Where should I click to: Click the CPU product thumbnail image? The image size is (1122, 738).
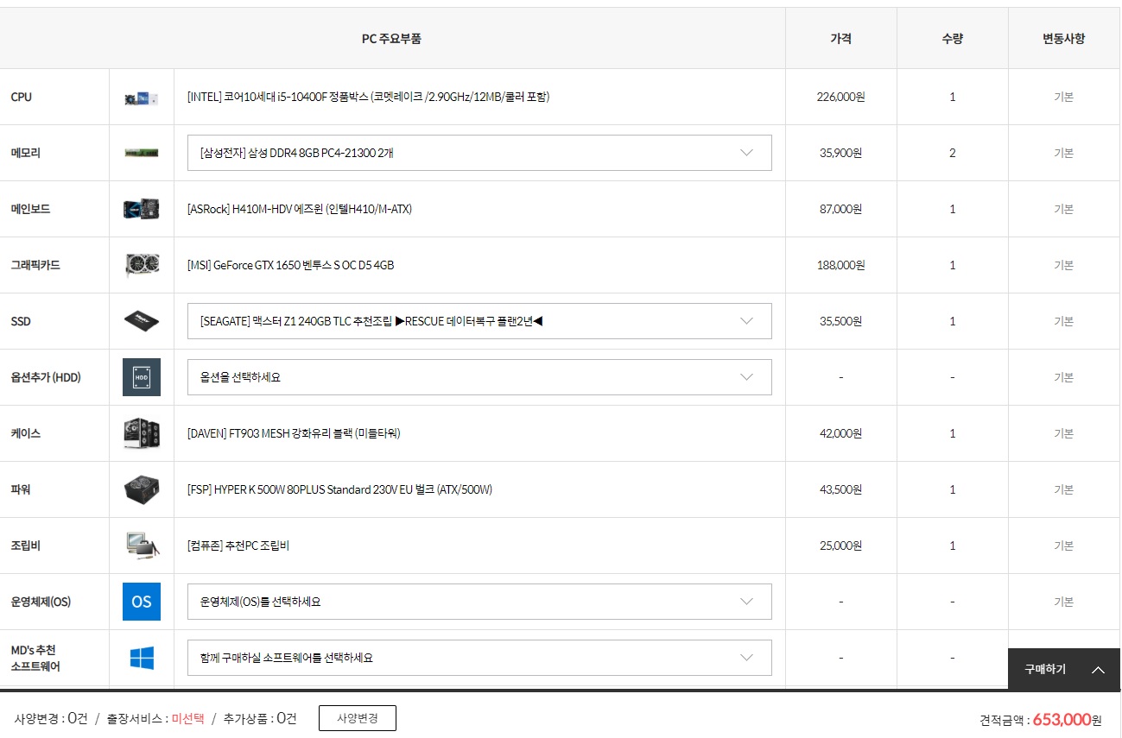(142, 98)
